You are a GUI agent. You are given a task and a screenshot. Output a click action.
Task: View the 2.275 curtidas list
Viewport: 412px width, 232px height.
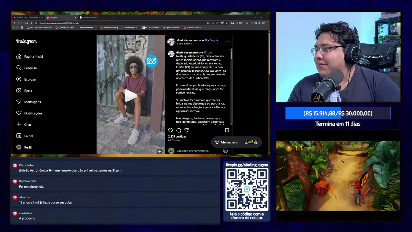point(177,136)
